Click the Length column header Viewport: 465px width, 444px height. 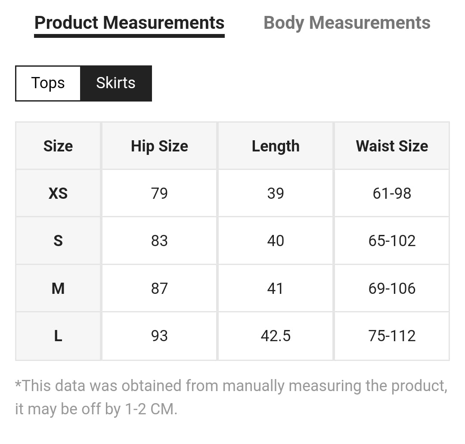276,146
